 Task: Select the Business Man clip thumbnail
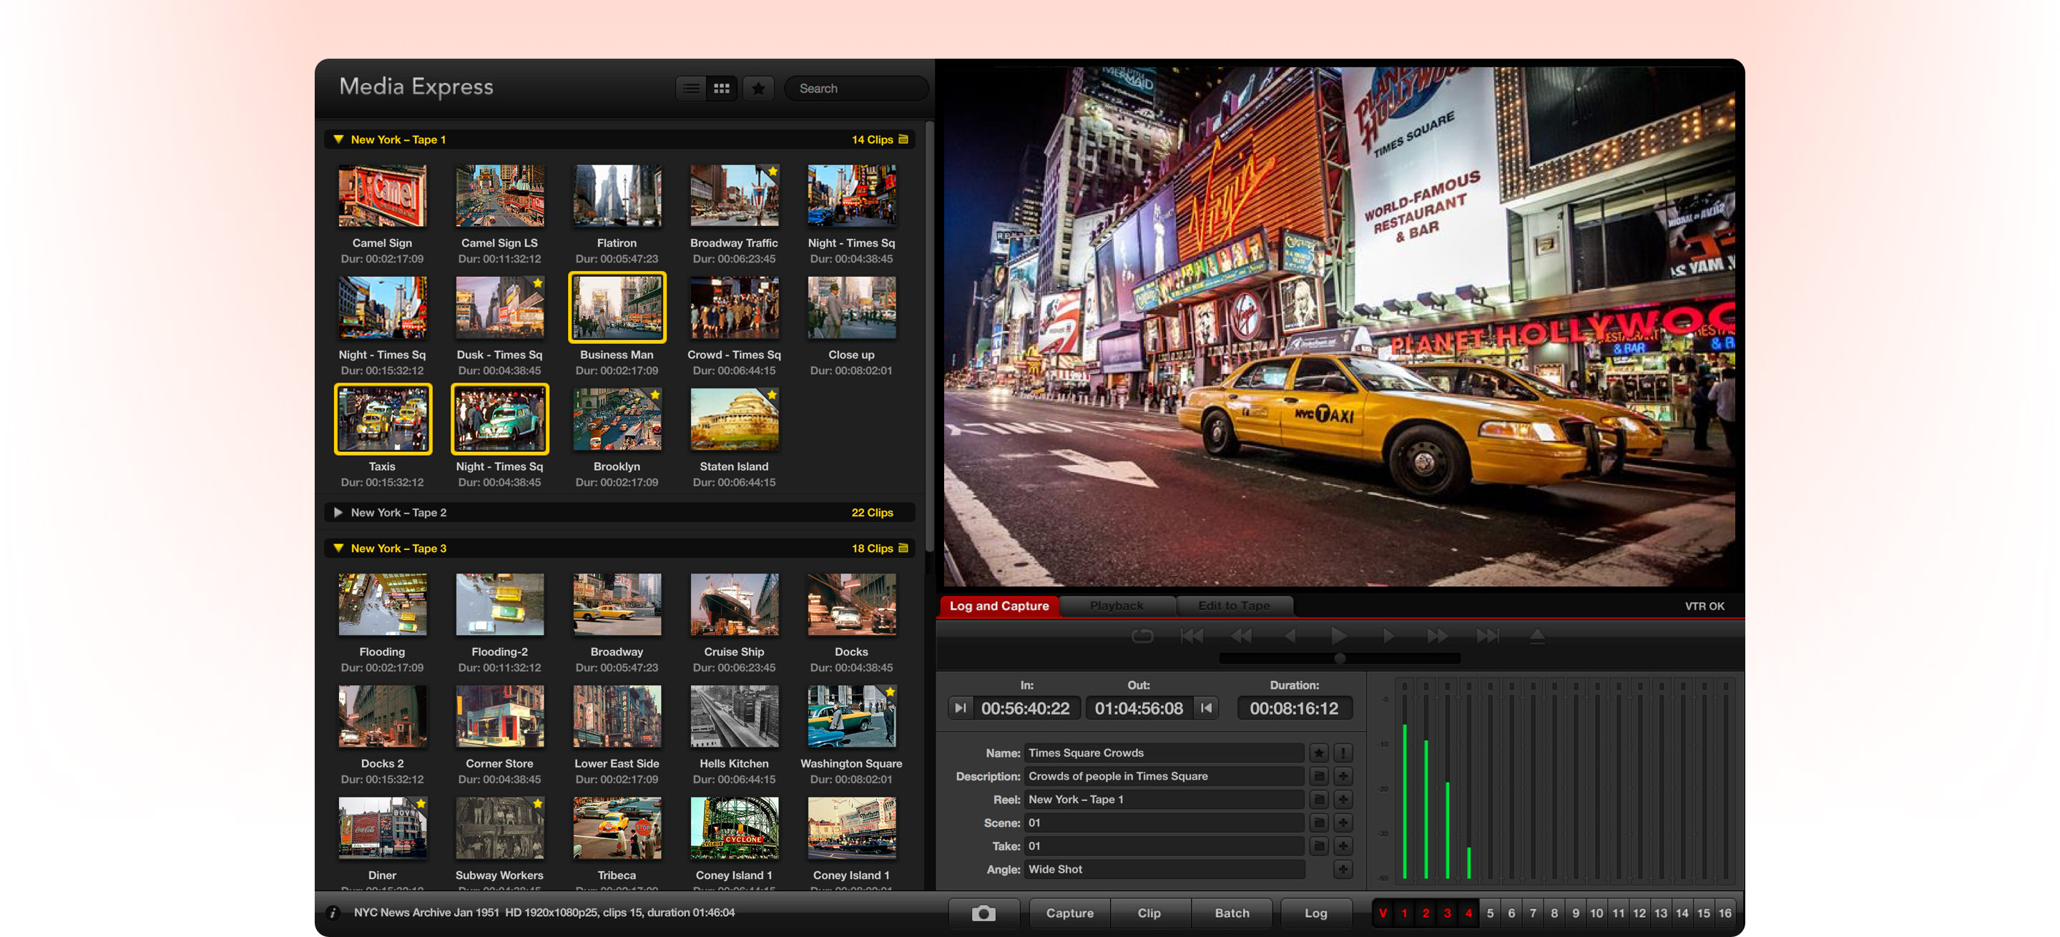617,307
